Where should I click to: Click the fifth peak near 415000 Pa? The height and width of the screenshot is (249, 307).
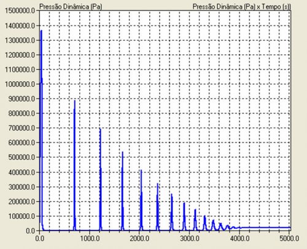coord(141,170)
